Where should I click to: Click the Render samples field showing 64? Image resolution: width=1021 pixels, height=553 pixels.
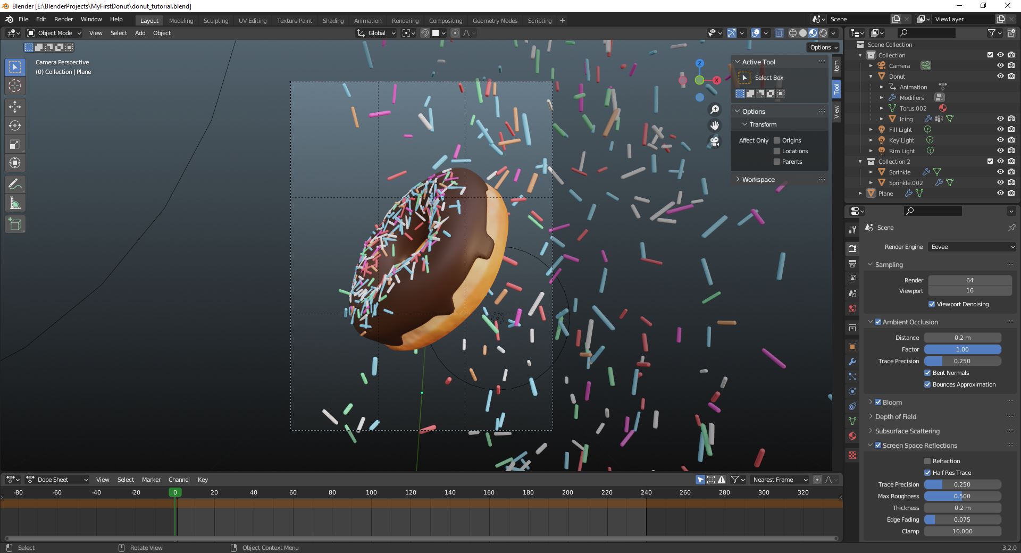pyautogui.click(x=970, y=280)
